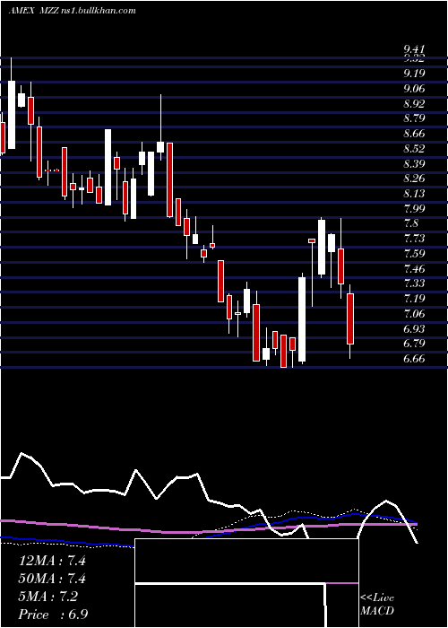
Task: Select the 7.06 price axis label
Action: pos(414,314)
